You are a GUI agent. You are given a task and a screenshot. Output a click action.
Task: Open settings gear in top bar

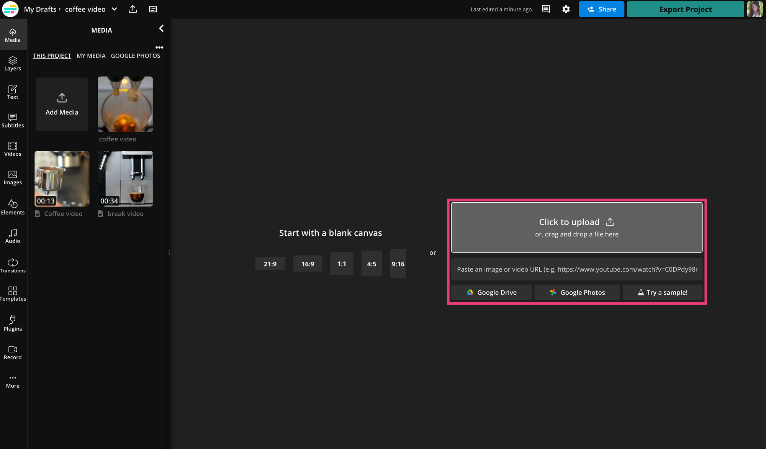pos(566,9)
